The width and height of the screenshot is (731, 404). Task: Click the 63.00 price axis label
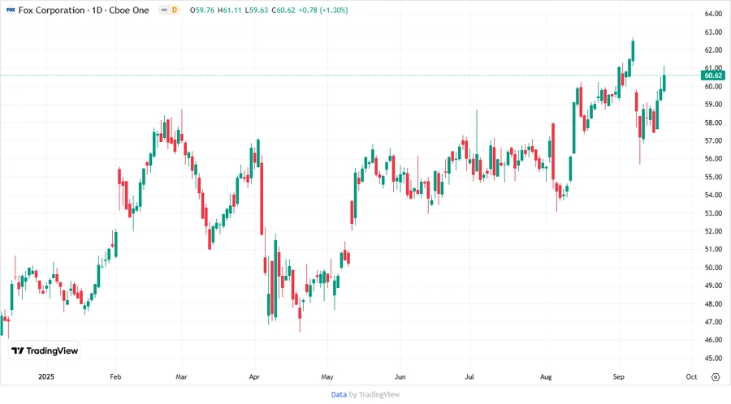[713, 32]
